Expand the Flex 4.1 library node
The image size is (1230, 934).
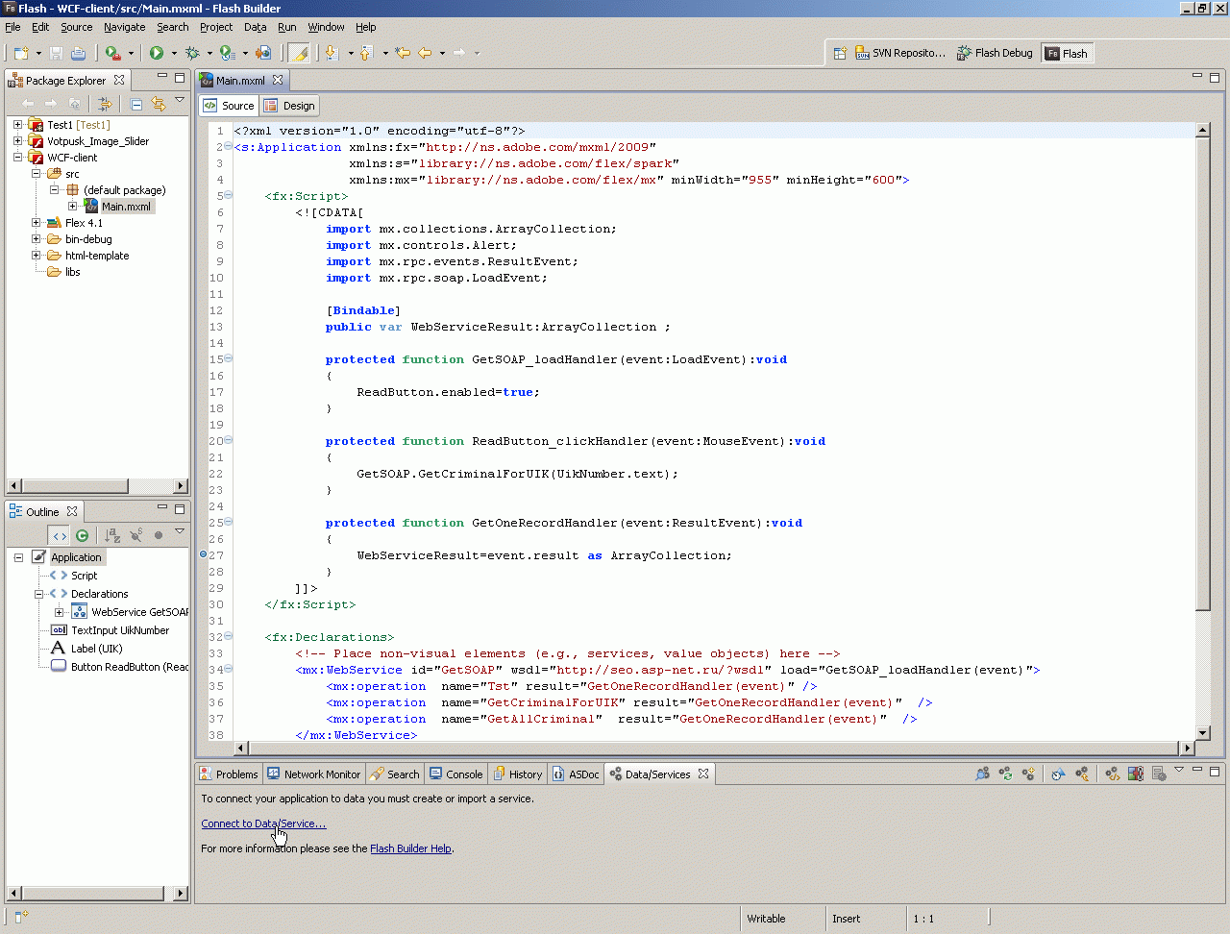(37, 223)
